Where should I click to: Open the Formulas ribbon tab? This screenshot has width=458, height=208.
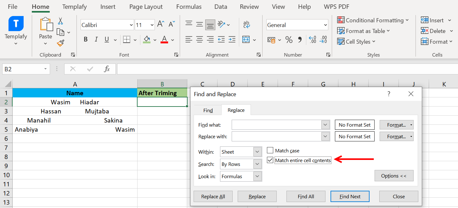tap(189, 7)
